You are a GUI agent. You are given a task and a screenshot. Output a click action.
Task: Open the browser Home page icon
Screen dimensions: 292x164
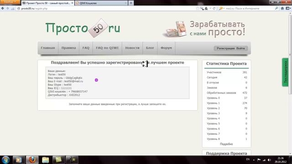[x=282, y=8]
